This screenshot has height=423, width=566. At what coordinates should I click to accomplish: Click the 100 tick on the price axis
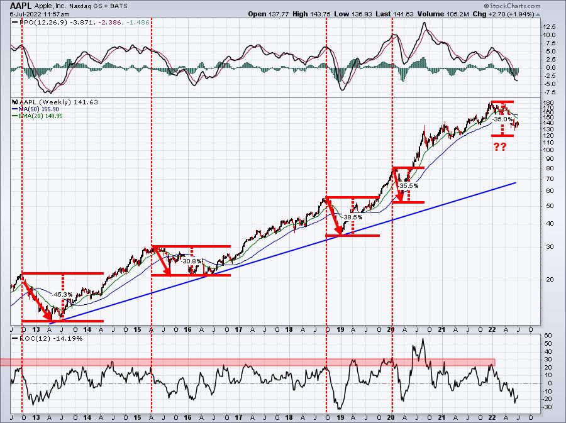(x=548, y=150)
